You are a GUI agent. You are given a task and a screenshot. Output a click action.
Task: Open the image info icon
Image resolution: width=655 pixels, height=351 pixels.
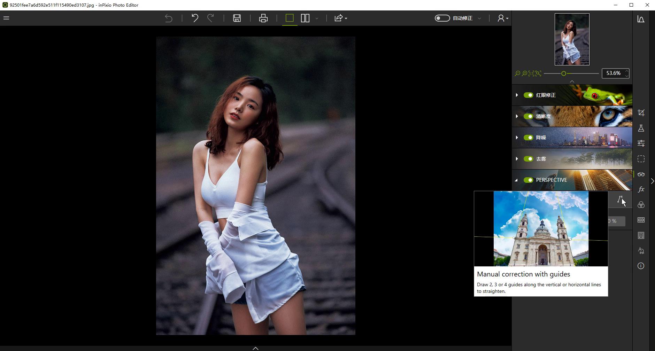coord(641,266)
